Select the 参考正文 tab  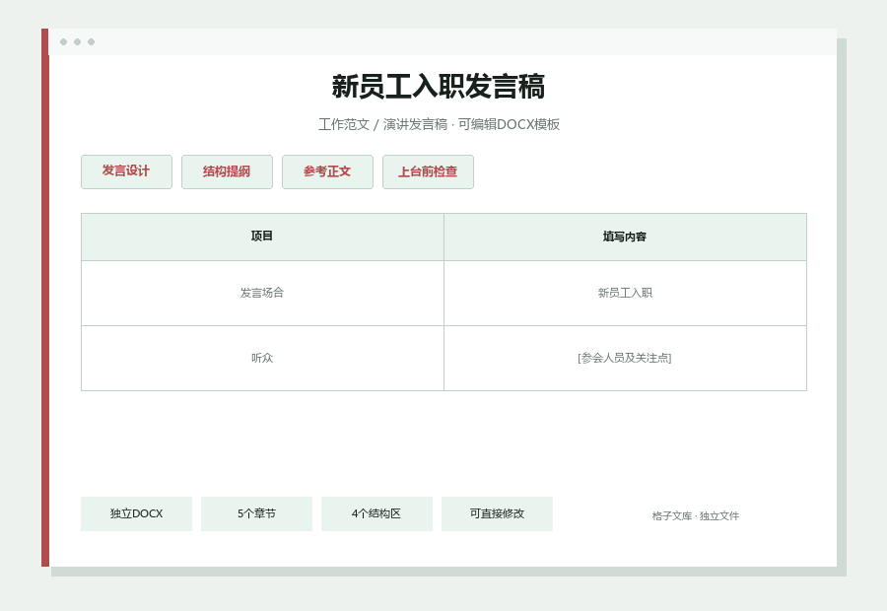coord(327,171)
